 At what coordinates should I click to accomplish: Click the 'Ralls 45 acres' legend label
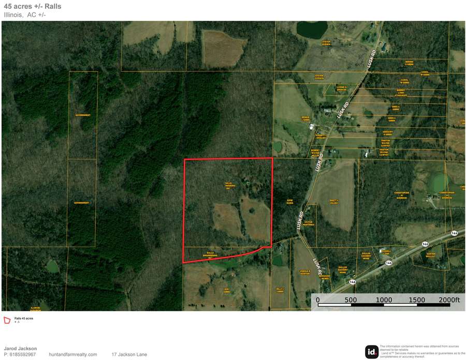[24, 319]
